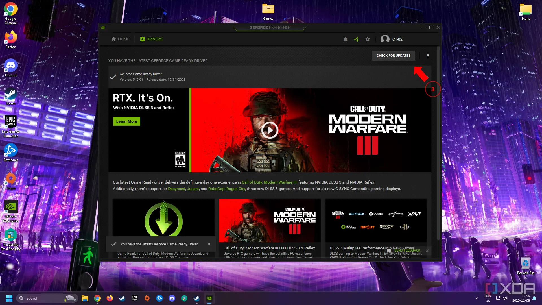Open the green download arrow article thumbnail
The image size is (542, 305).
click(x=164, y=217)
